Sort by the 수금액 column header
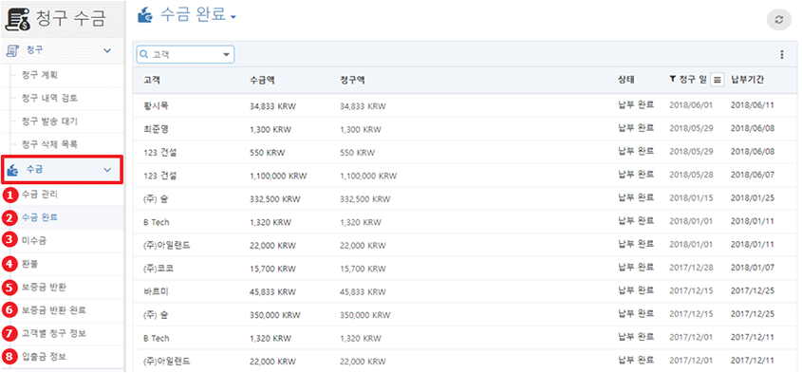The height and width of the screenshot is (373, 802). tap(261, 80)
